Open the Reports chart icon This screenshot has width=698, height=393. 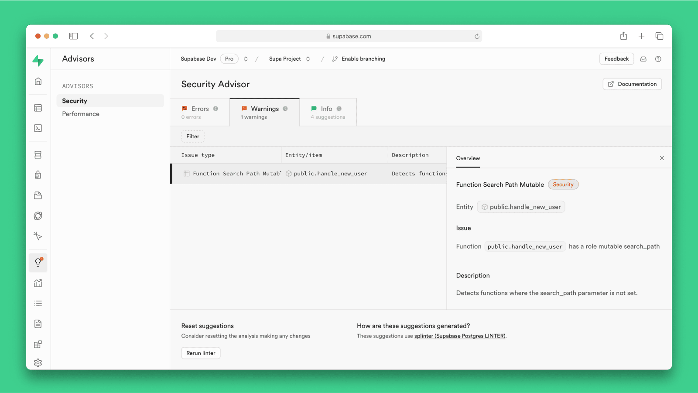pyautogui.click(x=38, y=283)
